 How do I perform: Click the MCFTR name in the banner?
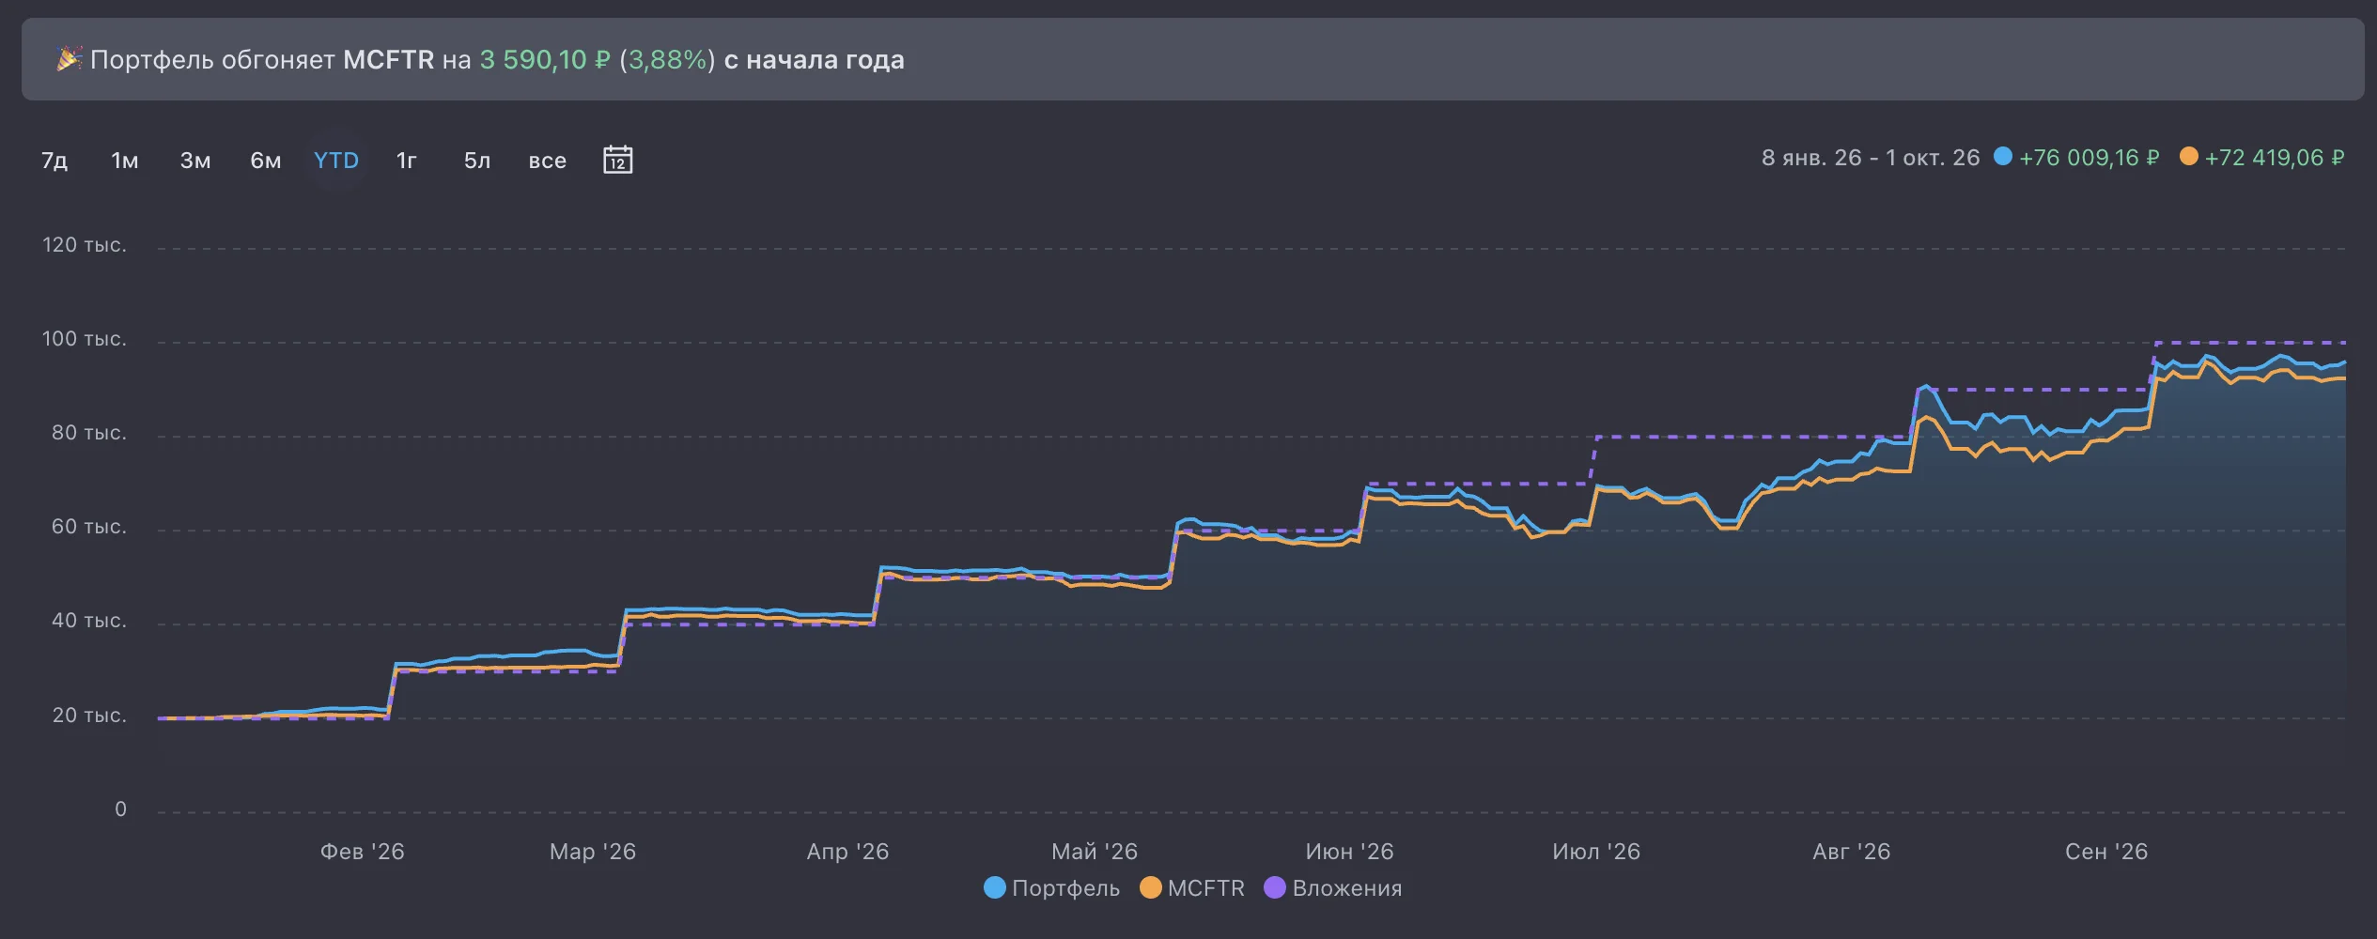click(x=388, y=60)
